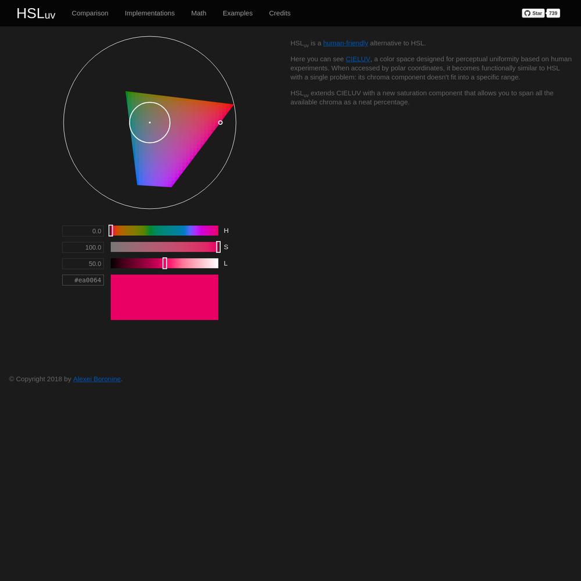The image size is (581, 581).
Task: Click the lightness value input field
Action: [83, 263]
